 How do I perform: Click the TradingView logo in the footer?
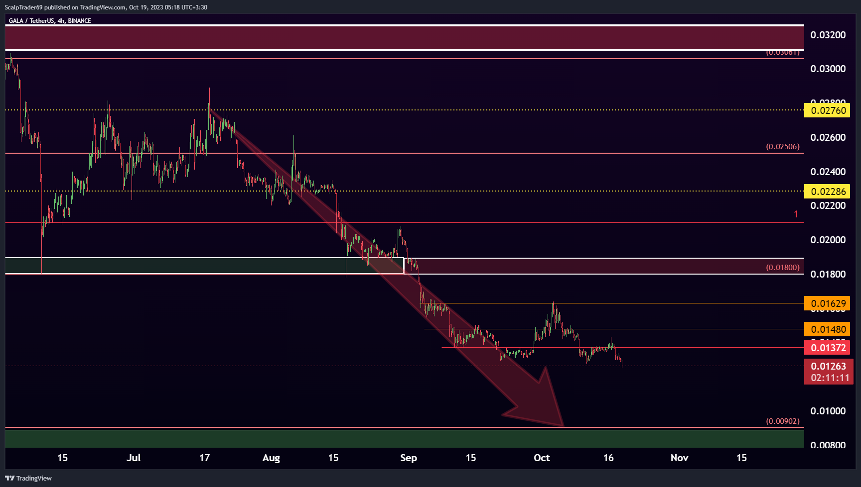[x=28, y=478]
